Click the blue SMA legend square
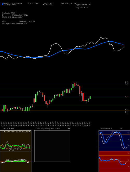Viewport: 130px width, 172px height. [x=3, y=4]
